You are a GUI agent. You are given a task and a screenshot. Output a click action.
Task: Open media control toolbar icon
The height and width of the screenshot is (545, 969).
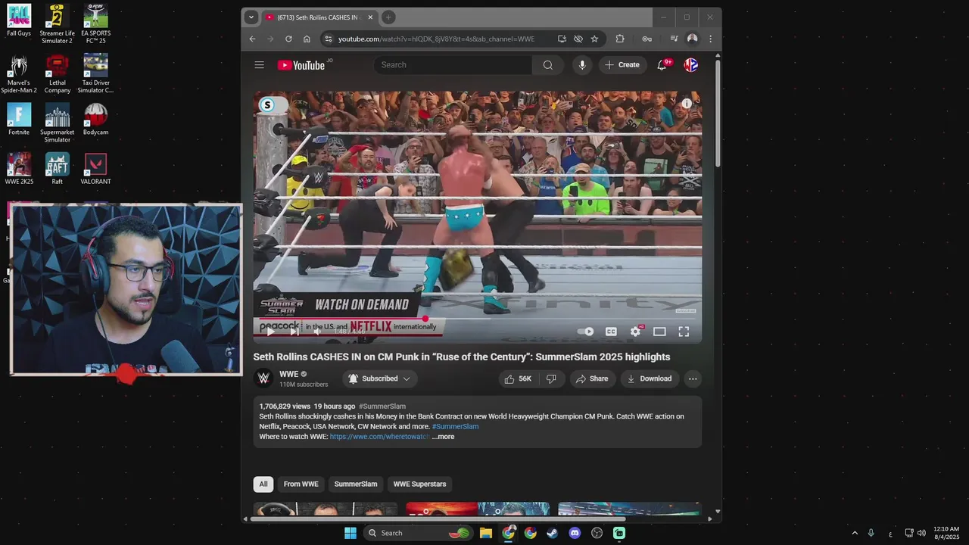point(674,39)
